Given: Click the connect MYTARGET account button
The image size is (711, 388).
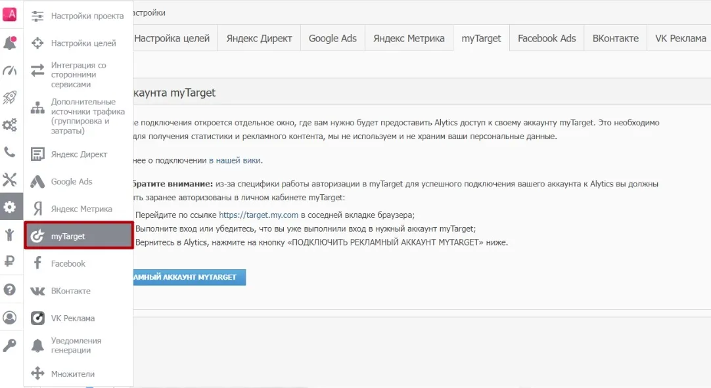Looking at the screenshot, I should point(189,277).
